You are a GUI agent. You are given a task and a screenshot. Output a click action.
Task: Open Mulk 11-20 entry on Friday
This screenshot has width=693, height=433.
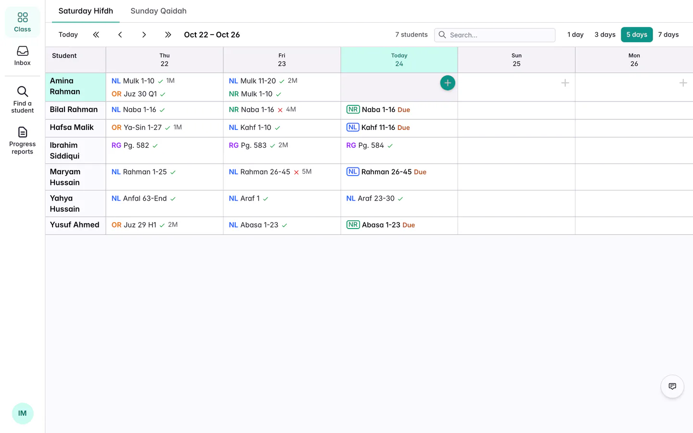tap(263, 81)
